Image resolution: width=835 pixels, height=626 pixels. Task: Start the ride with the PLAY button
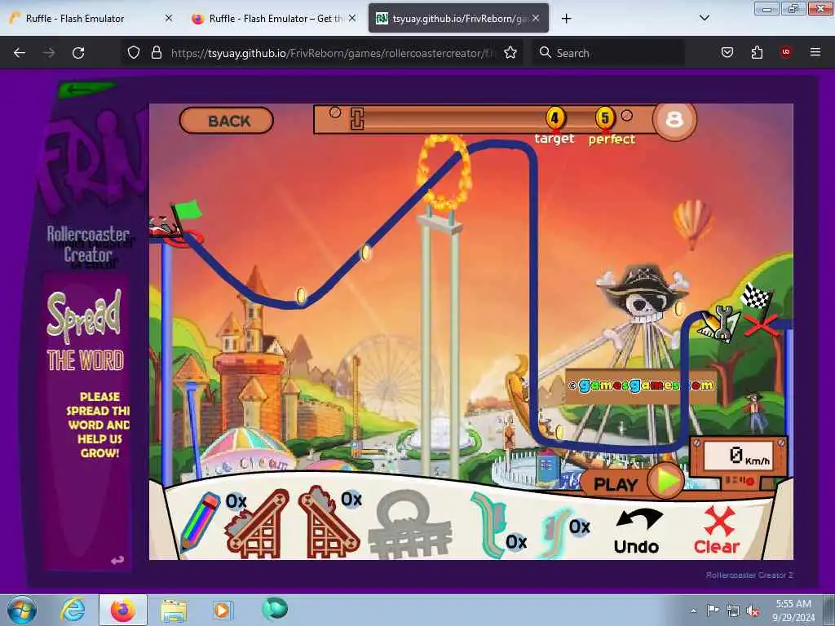(632, 483)
